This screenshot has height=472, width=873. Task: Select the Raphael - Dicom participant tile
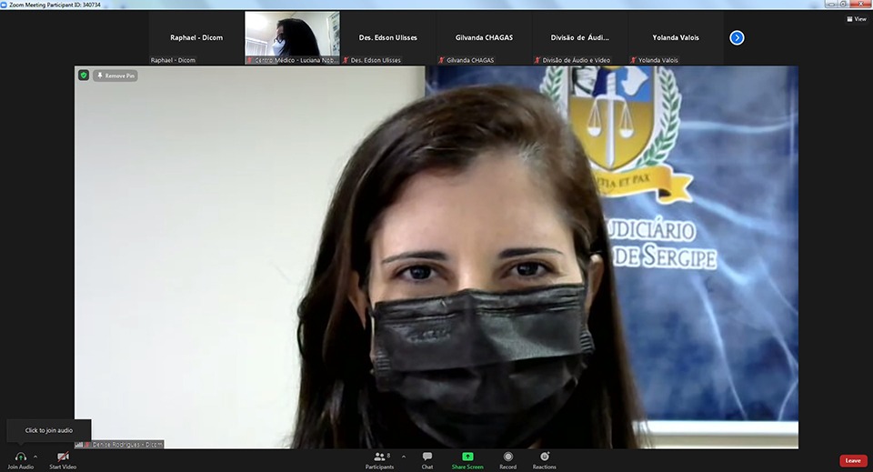point(196,38)
